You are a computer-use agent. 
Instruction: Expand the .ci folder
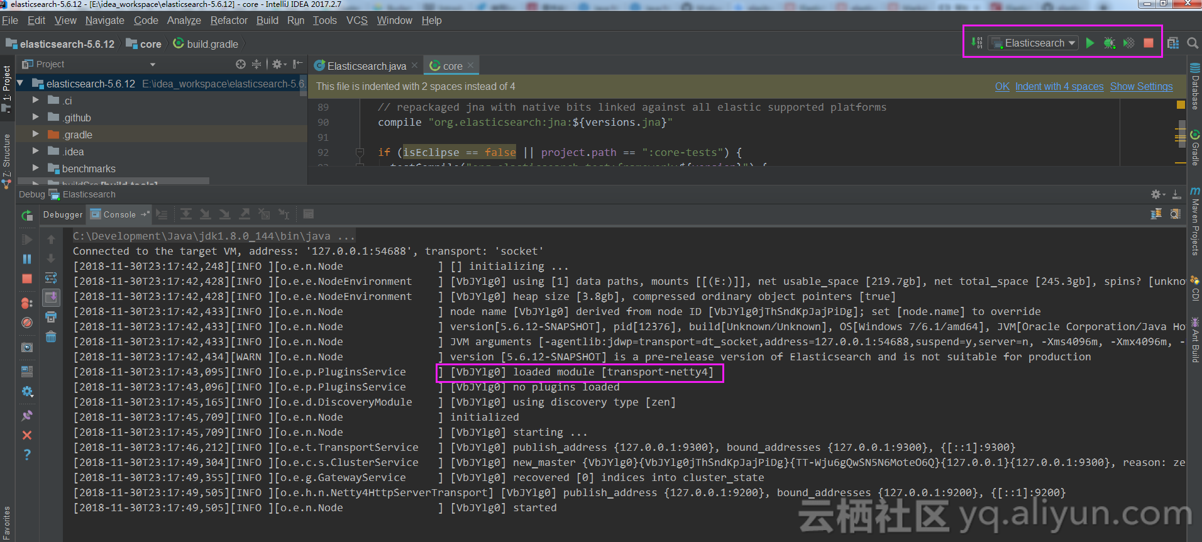[x=36, y=100]
